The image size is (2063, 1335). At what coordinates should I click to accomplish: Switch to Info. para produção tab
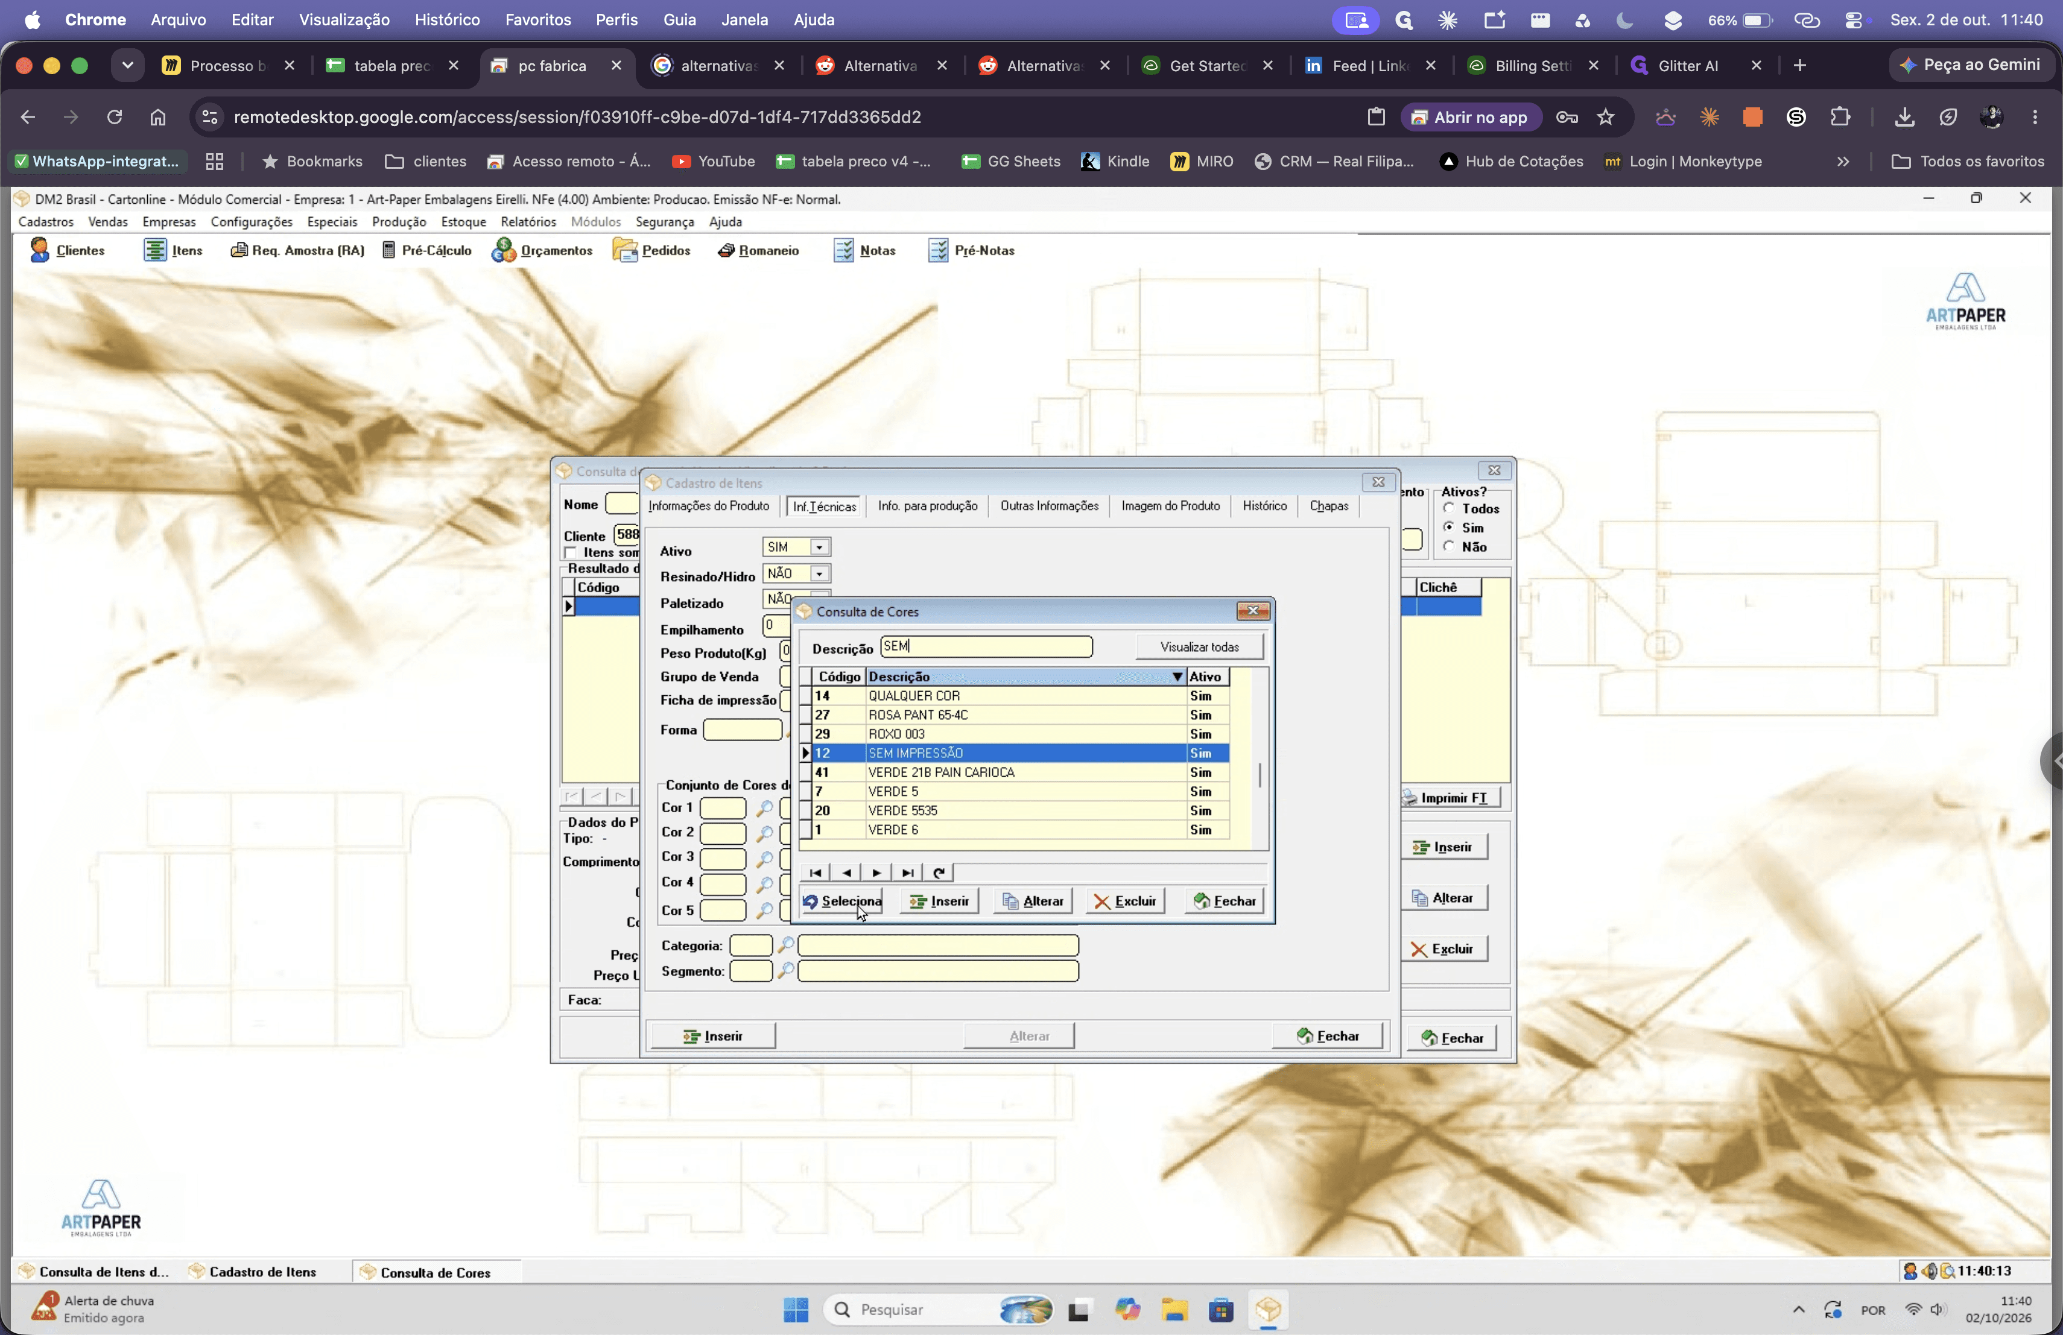(x=928, y=506)
